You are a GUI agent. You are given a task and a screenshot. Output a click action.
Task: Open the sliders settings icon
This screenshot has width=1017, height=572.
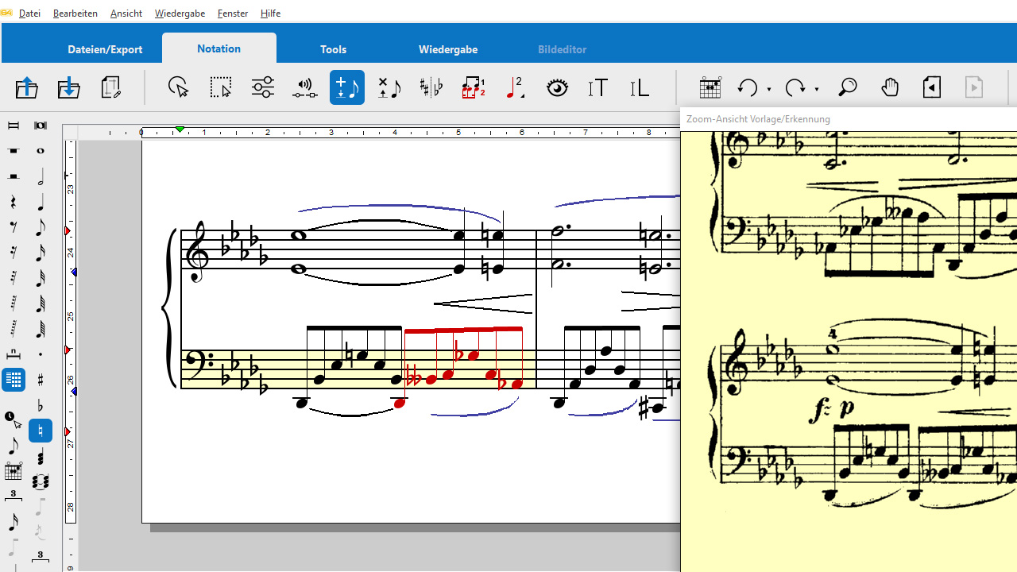click(263, 87)
